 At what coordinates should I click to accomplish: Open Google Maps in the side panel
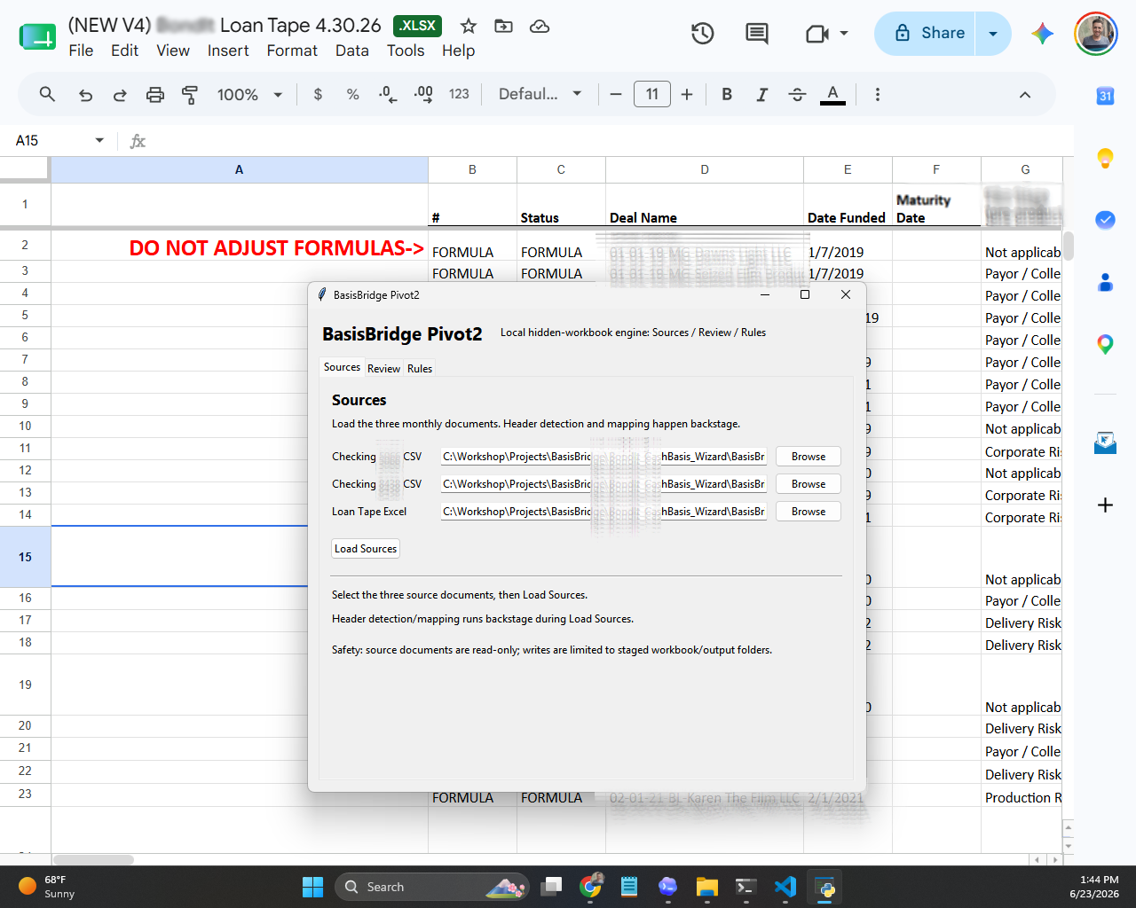1105,344
